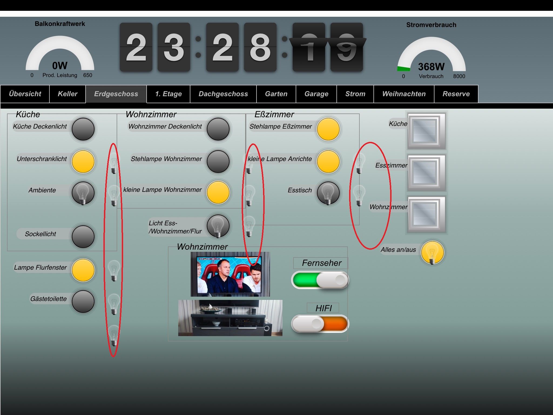This screenshot has height=415, width=553.
Task: Switch to the Dachgeschoss tab
Action: (223, 94)
